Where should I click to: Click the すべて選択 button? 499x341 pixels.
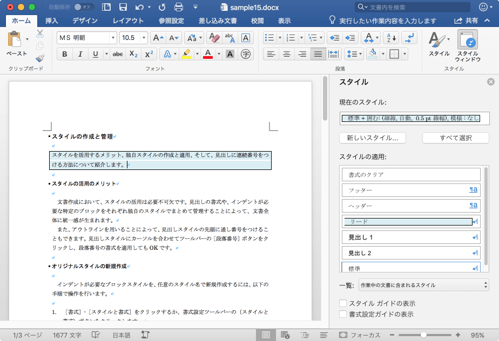pyautogui.click(x=455, y=138)
